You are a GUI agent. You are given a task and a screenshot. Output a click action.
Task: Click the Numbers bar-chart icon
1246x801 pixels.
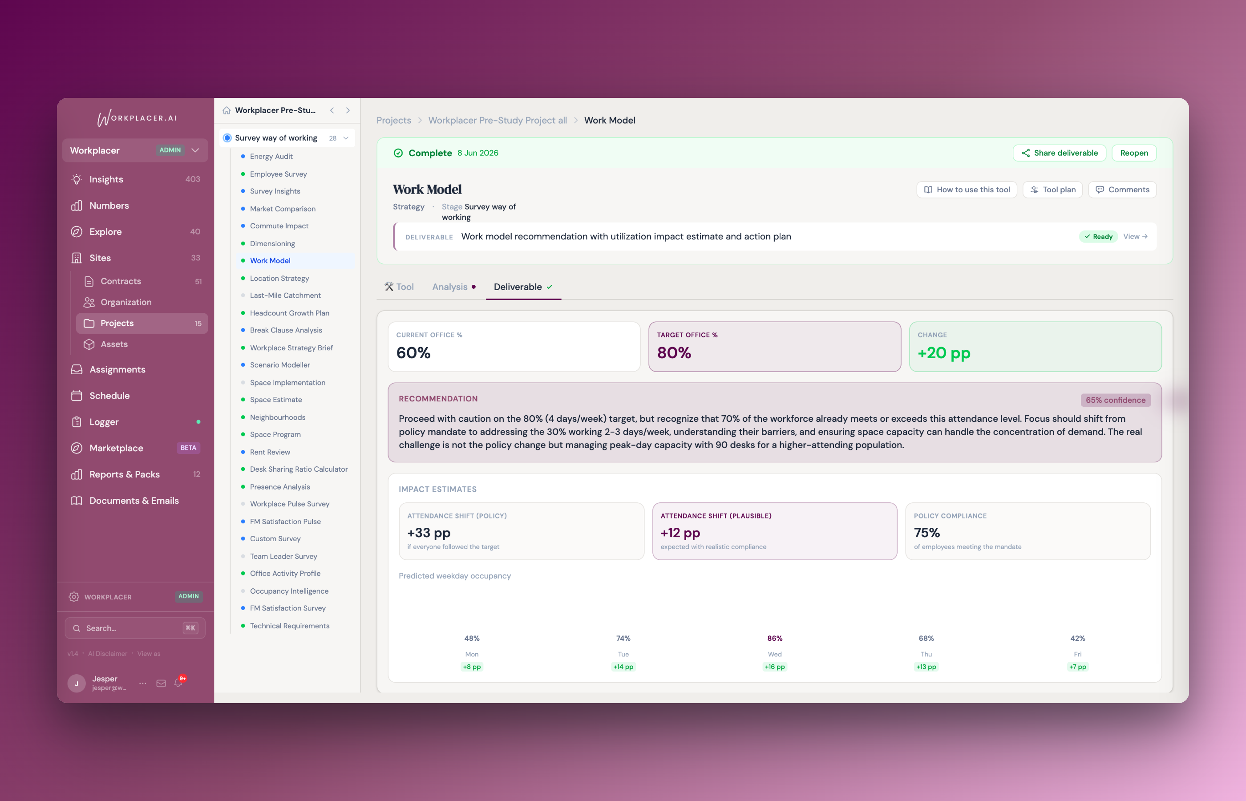tap(77, 206)
